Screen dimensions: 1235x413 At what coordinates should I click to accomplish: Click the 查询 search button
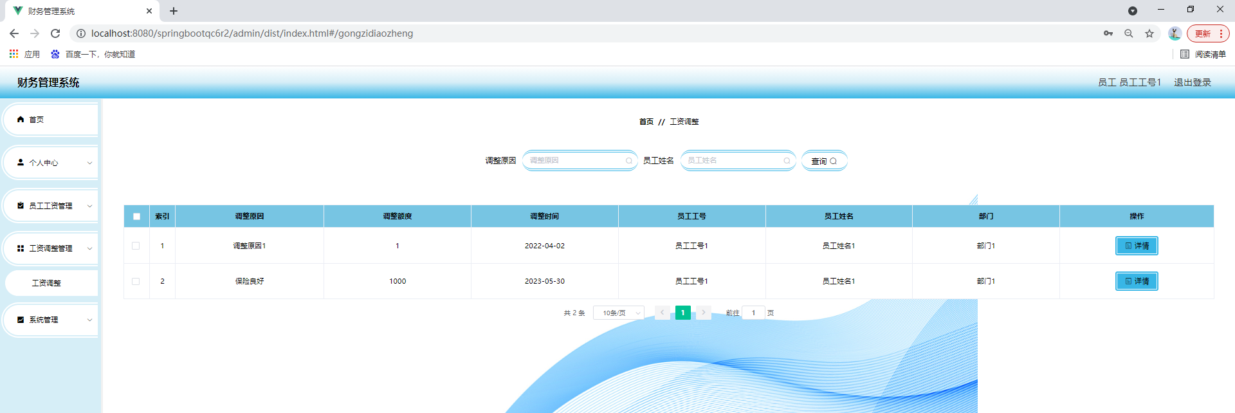point(824,161)
